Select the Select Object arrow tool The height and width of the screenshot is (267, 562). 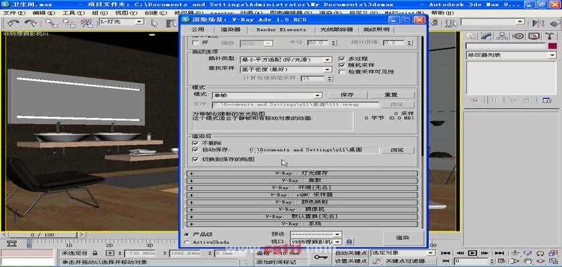pos(155,23)
